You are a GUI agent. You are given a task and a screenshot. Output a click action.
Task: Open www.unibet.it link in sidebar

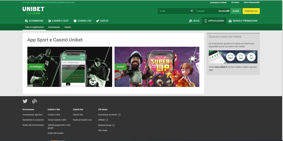[221, 67]
